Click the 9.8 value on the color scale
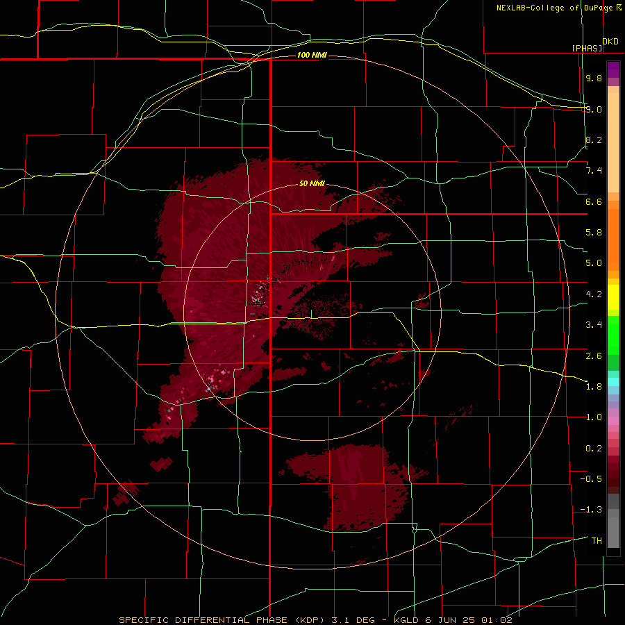Image resolution: width=625 pixels, height=625 pixels. 594,78
